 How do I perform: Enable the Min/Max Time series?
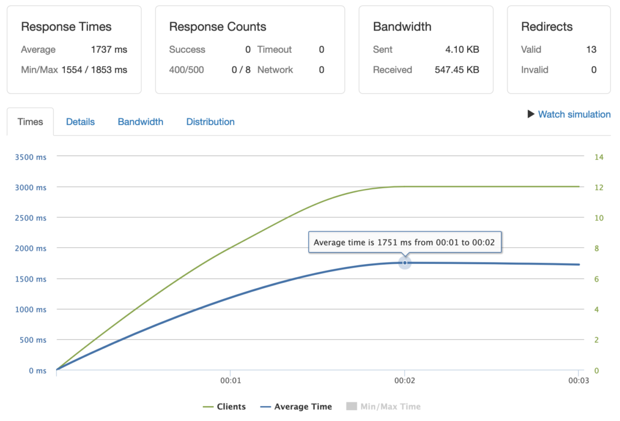coord(383,407)
